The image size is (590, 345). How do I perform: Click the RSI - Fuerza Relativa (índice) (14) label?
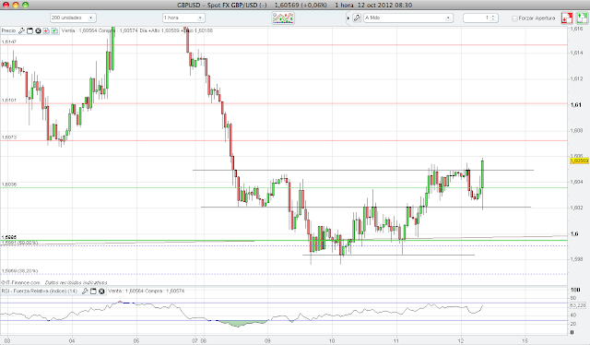tap(40, 291)
